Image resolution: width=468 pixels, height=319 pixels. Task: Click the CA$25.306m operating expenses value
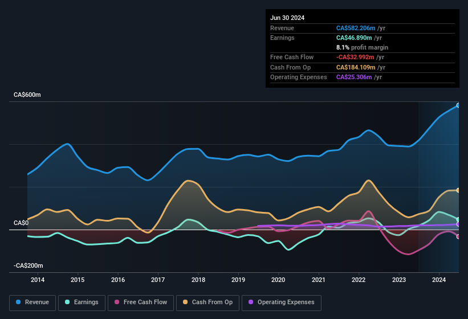[x=354, y=77]
